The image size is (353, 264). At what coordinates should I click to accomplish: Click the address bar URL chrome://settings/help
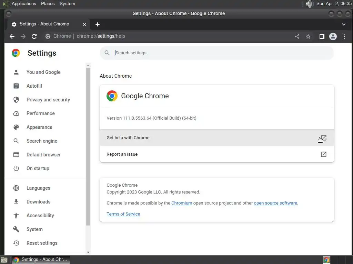(x=101, y=36)
